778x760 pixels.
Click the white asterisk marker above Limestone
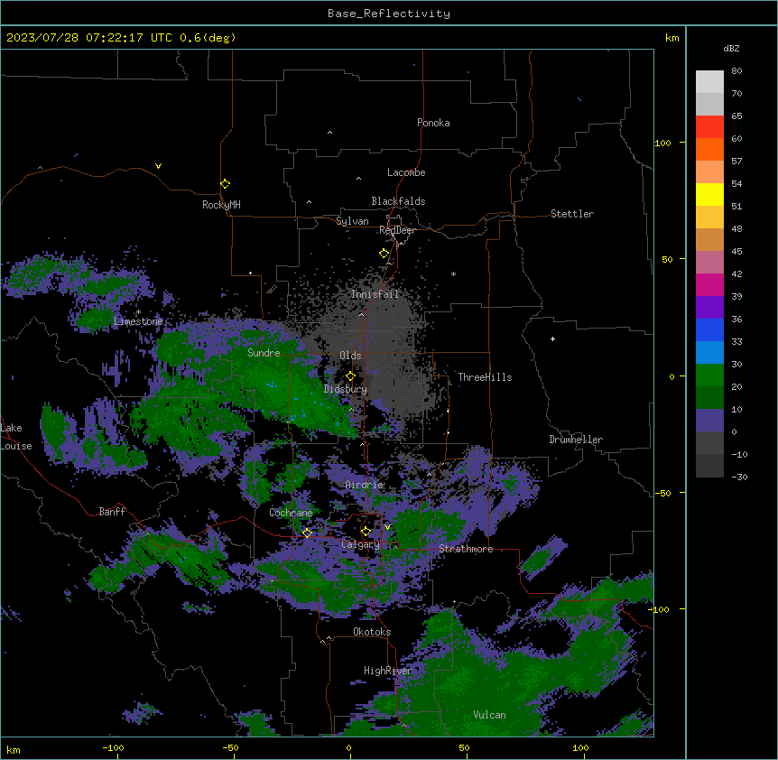click(138, 312)
